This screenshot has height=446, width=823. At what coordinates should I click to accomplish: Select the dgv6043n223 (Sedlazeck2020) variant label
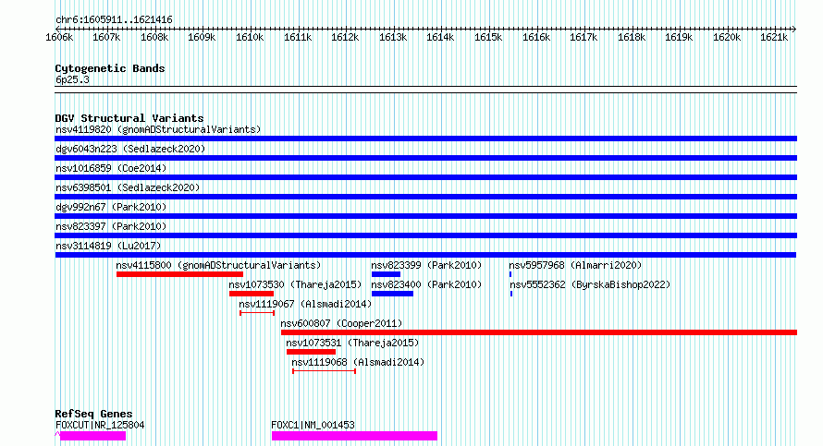(x=130, y=149)
